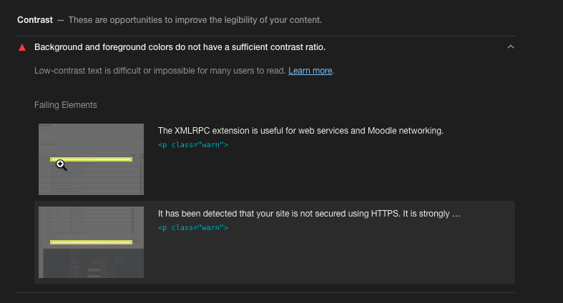Select the XMLRPC extension failing element text
The width and height of the screenshot is (563, 303).
300,131
